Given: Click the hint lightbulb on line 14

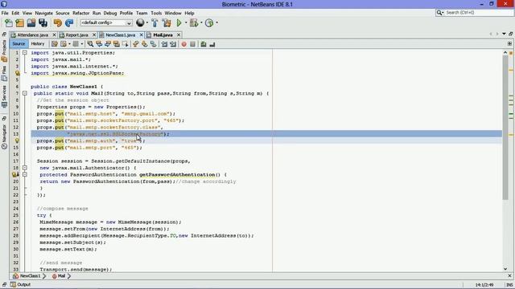Looking at the screenshot, I should pyautogui.click(x=17, y=140).
